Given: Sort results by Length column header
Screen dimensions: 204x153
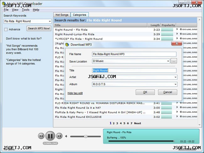Looking at the screenshot, I should click(154, 25).
